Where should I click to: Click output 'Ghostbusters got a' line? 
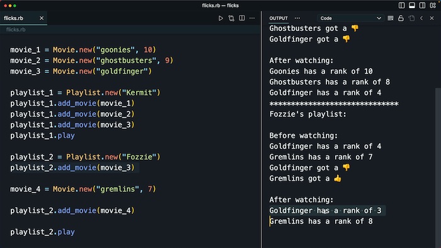click(314, 28)
